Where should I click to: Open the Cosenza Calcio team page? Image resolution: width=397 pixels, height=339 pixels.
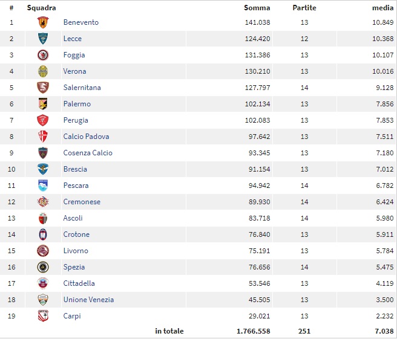coord(88,153)
